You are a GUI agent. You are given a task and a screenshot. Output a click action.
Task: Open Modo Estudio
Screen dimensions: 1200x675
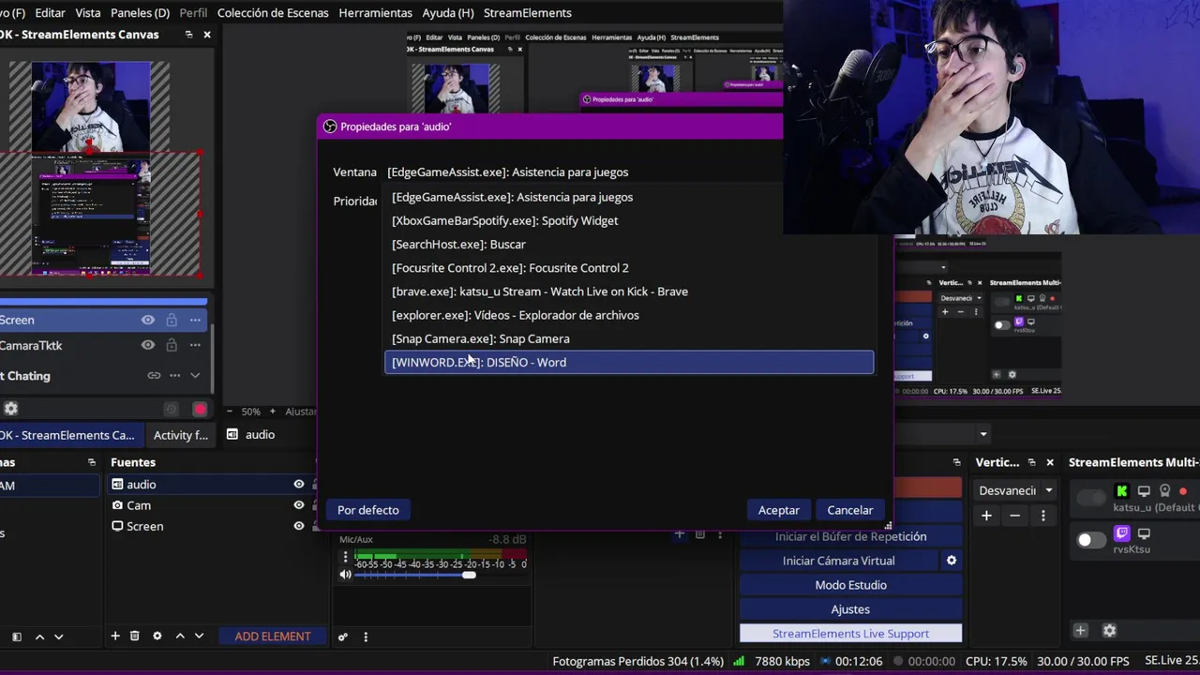tap(851, 585)
